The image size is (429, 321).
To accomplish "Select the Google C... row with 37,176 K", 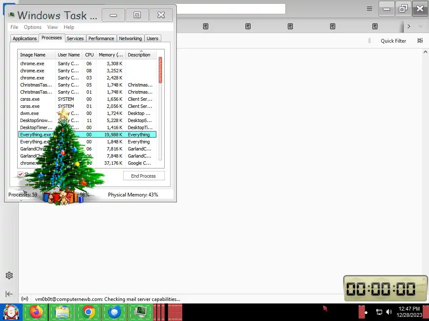I will [x=87, y=163].
